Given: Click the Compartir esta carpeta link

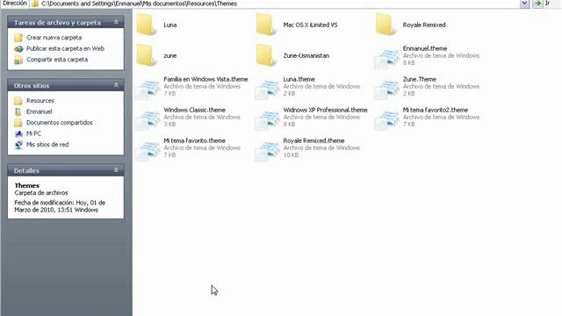Looking at the screenshot, I should click(x=57, y=60).
